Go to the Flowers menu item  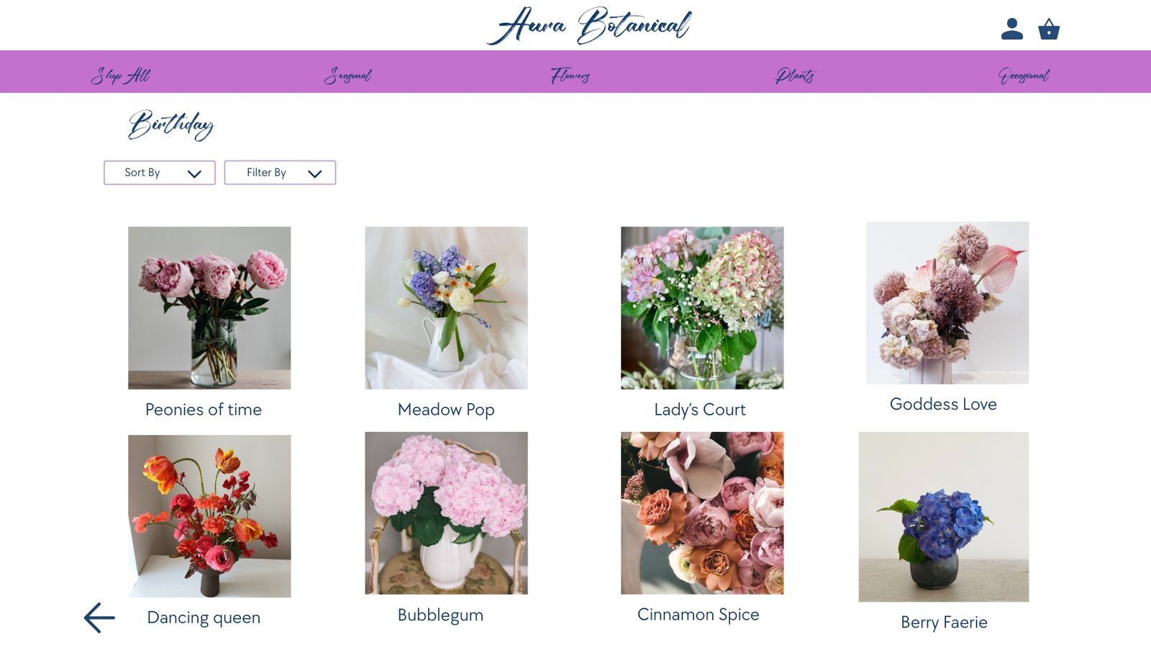570,75
